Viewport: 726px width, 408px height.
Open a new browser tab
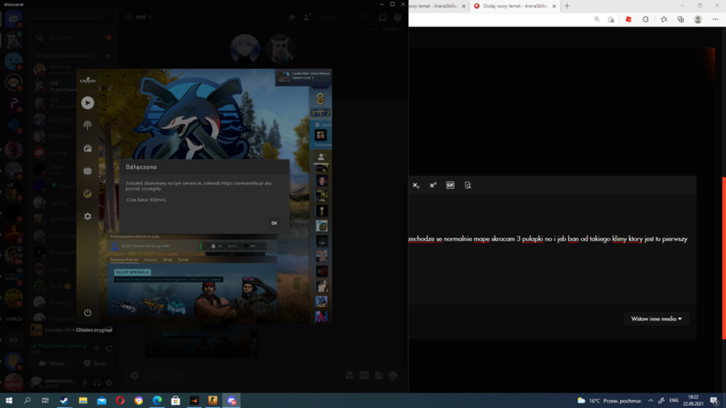click(x=567, y=6)
